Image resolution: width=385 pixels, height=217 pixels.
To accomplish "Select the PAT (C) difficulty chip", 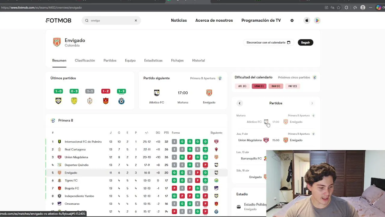I will 293,86.
